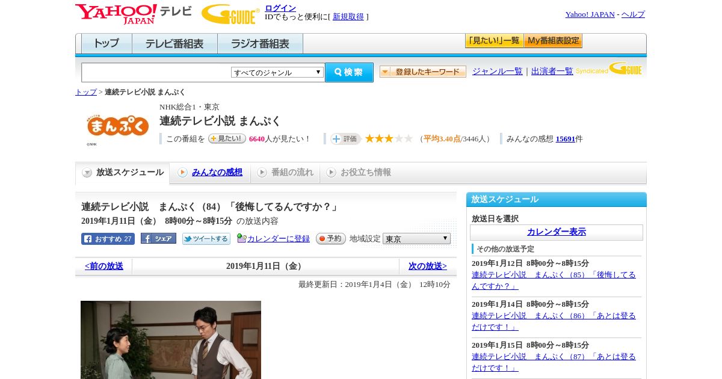Open episode (85) 後悔してるんですか link
Screen dimensions: 722x379
[554, 280]
